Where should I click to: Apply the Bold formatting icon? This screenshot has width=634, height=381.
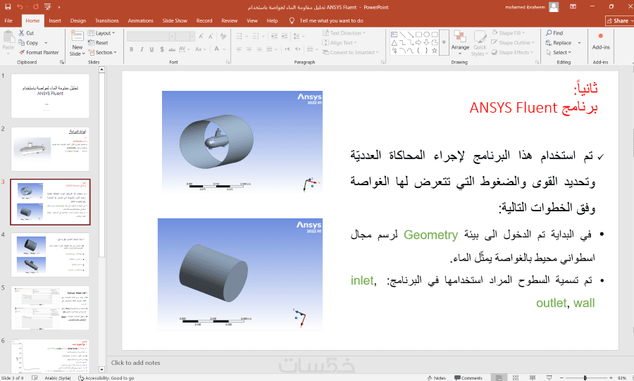point(132,49)
